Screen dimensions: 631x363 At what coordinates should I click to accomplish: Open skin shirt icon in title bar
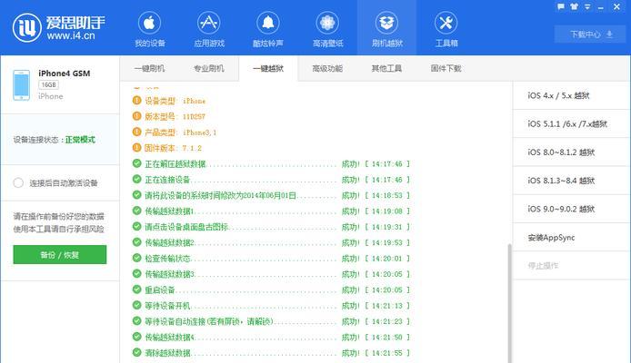pyautogui.click(x=575, y=6)
